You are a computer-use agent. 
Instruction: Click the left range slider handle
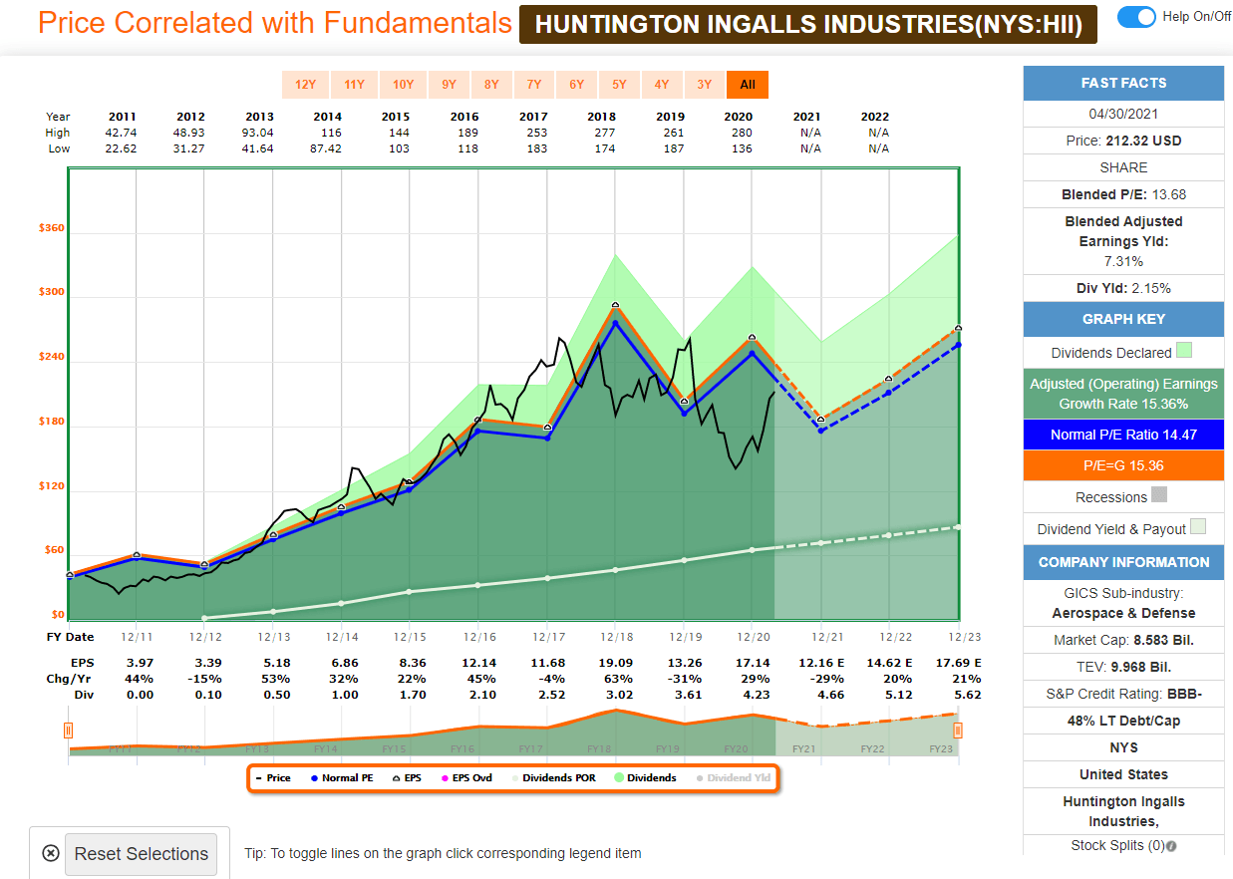pos(68,731)
